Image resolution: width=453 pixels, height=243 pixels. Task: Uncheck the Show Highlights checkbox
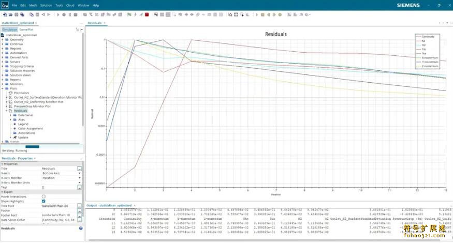[43, 201]
